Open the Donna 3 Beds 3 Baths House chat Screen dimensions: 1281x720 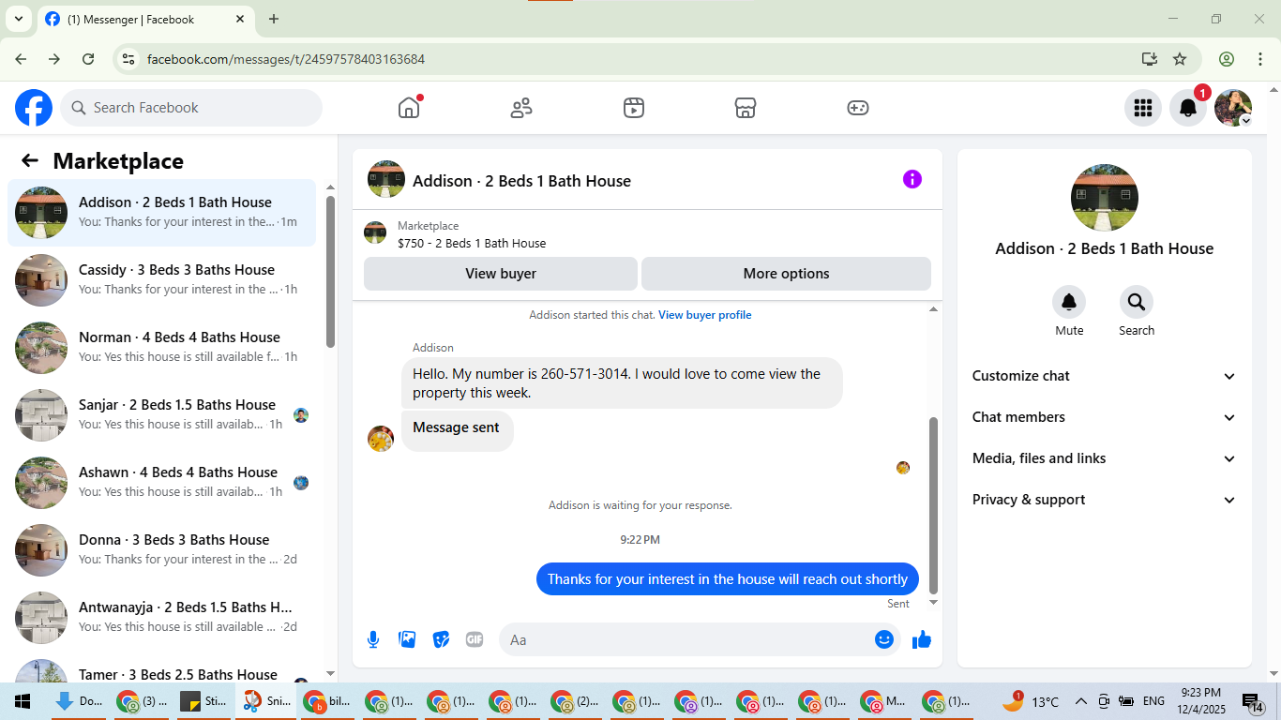pos(162,550)
